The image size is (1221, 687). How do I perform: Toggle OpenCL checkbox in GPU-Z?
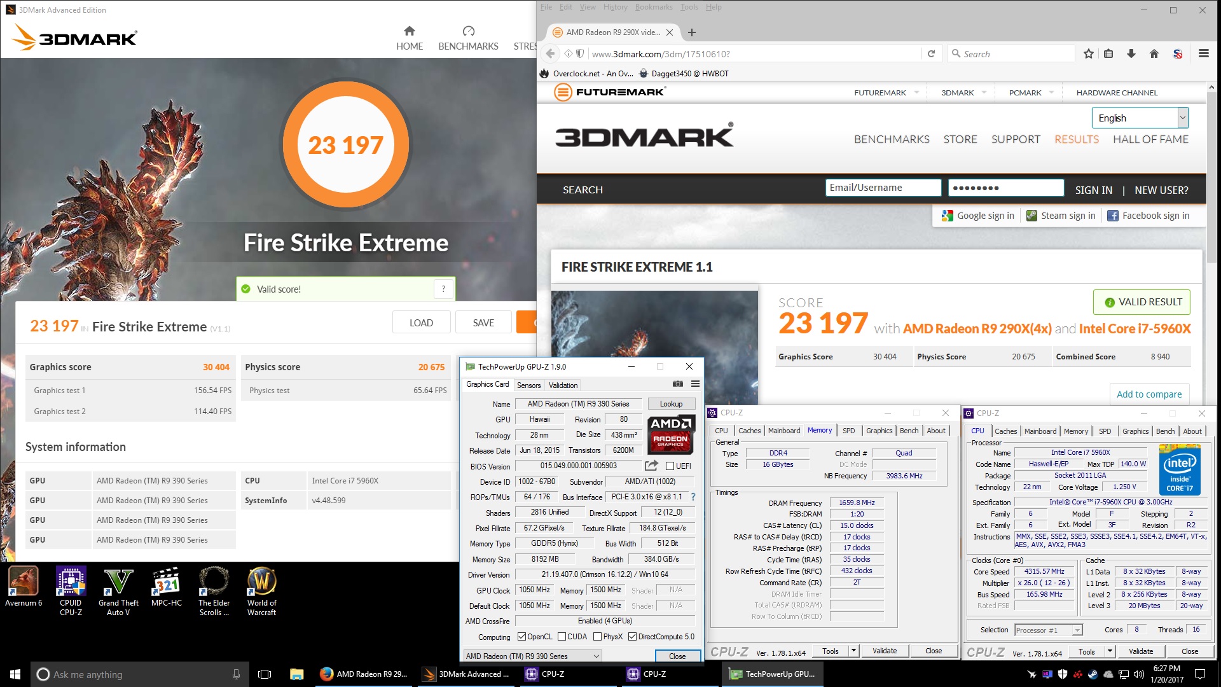click(x=522, y=637)
